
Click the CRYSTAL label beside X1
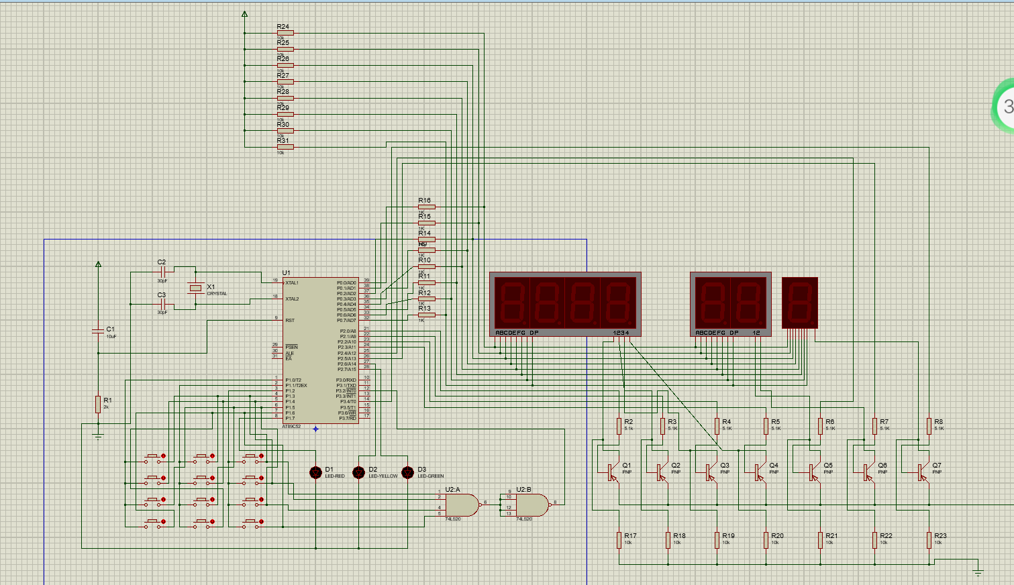(x=217, y=294)
